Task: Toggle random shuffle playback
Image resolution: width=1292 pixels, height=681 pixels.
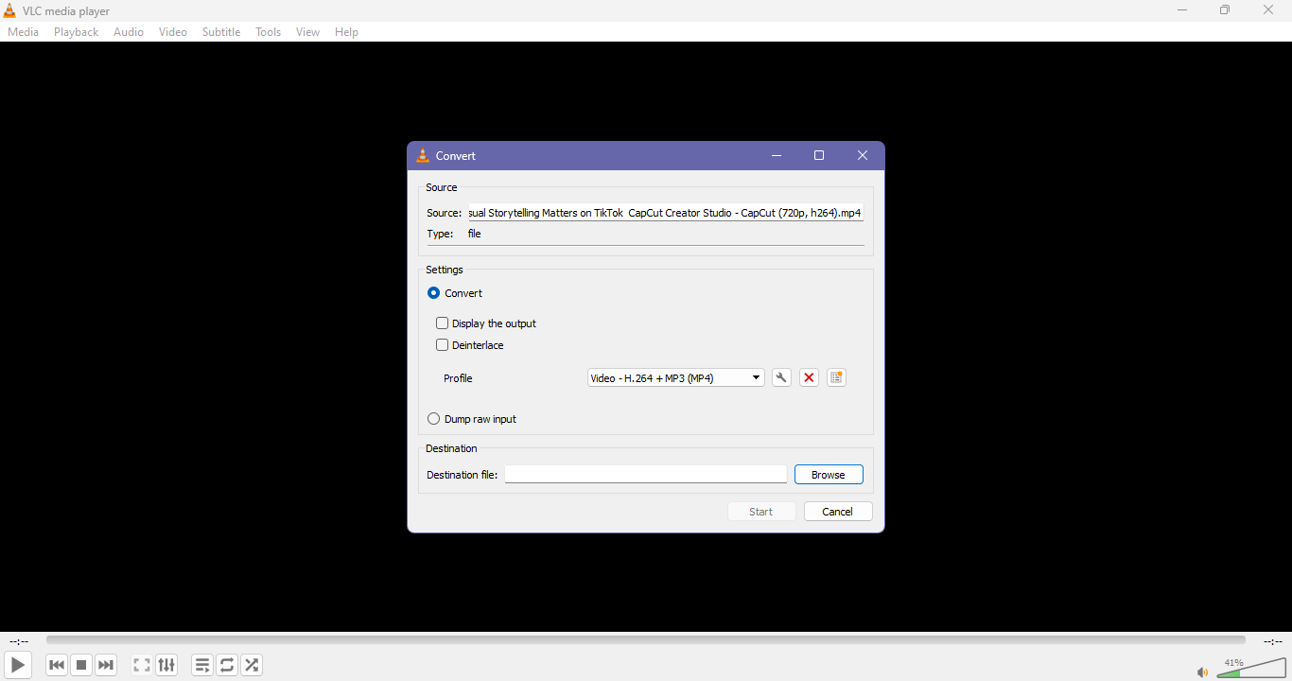Action: tap(252, 665)
